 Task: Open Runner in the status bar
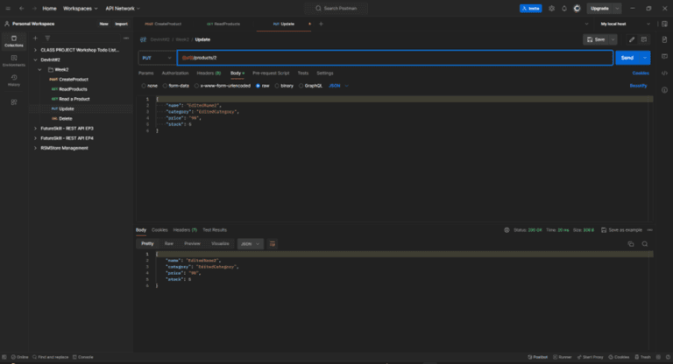[563, 357]
